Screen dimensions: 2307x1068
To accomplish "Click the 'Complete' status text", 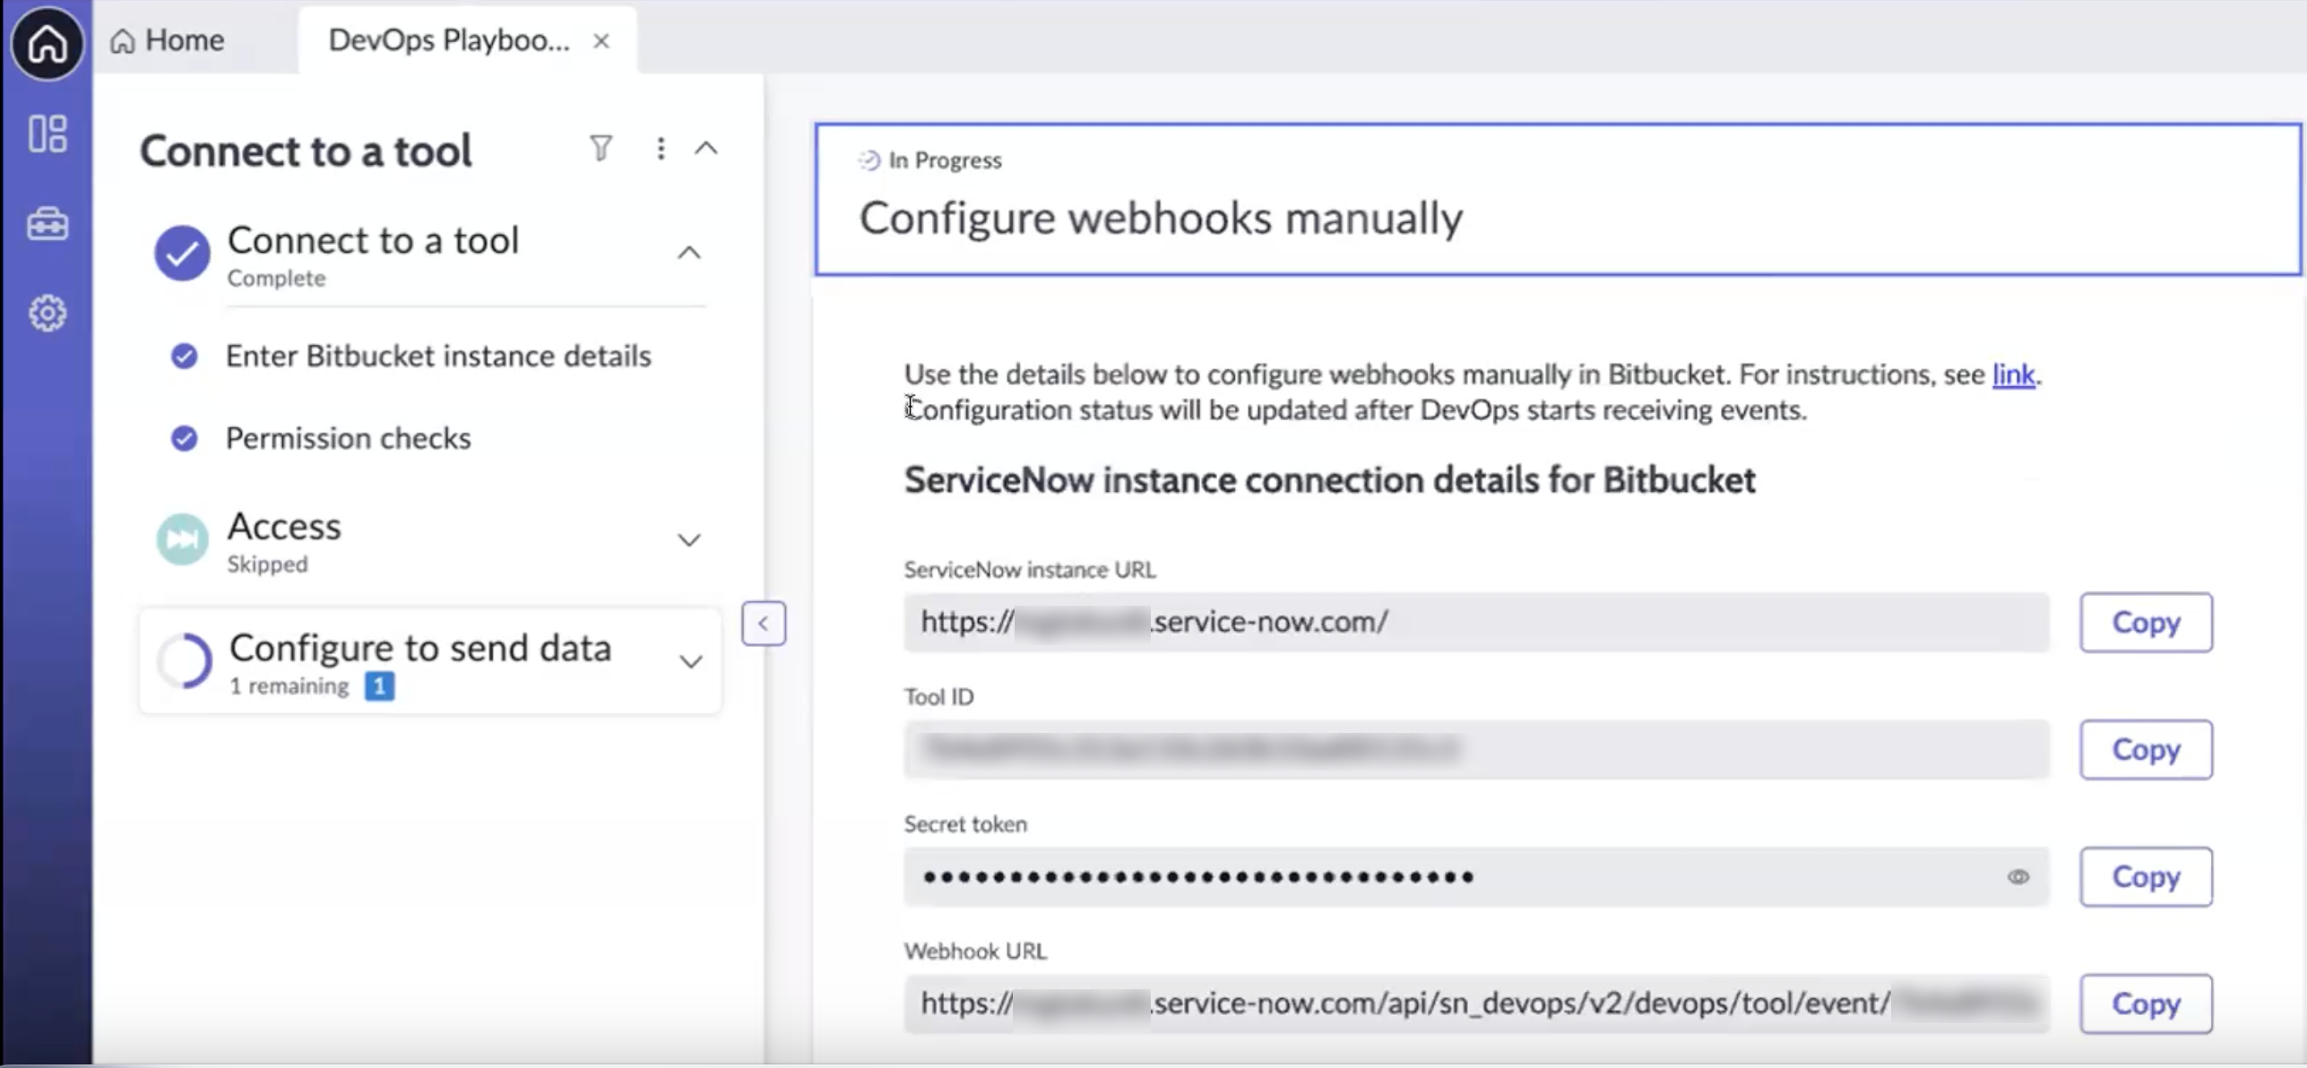I will pos(276,279).
